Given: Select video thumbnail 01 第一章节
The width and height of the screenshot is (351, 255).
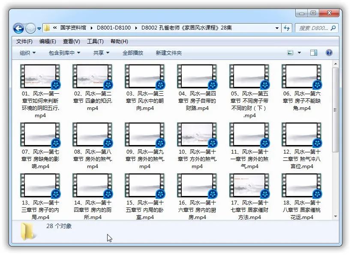Looking at the screenshot, I should (40, 77).
